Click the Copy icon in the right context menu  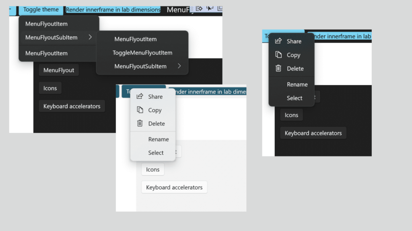pyautogui.click(x=278, y=55)
